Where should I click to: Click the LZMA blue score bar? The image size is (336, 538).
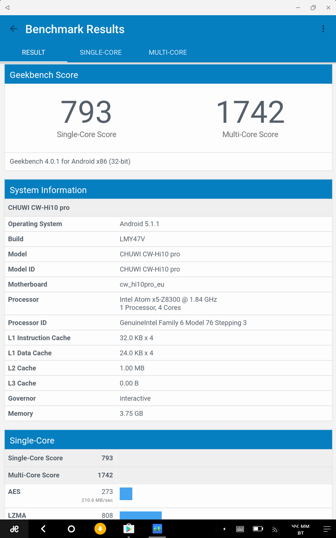(141, 515)
